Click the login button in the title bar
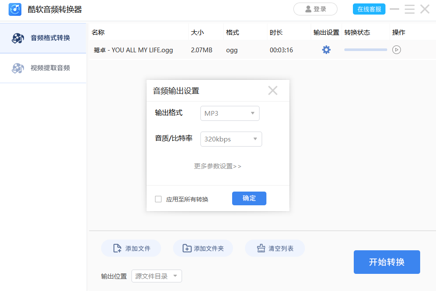436x291 pixels. point(315,9)
